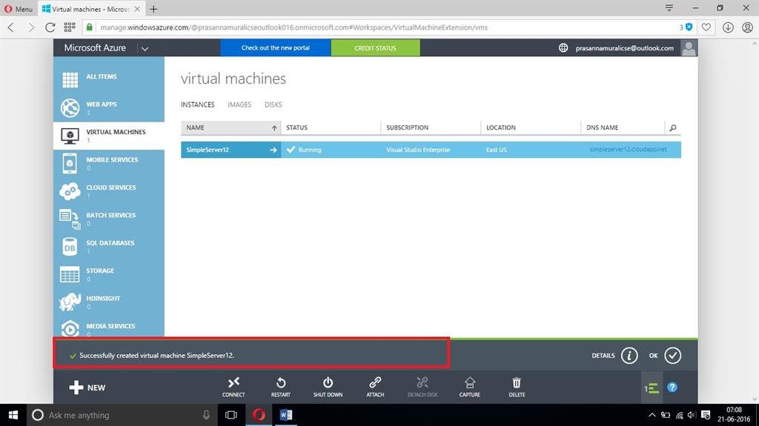The height and width of the screenshot is (426, 759).
Task: Open the Opera Menu button
Action: coord(19,9)
